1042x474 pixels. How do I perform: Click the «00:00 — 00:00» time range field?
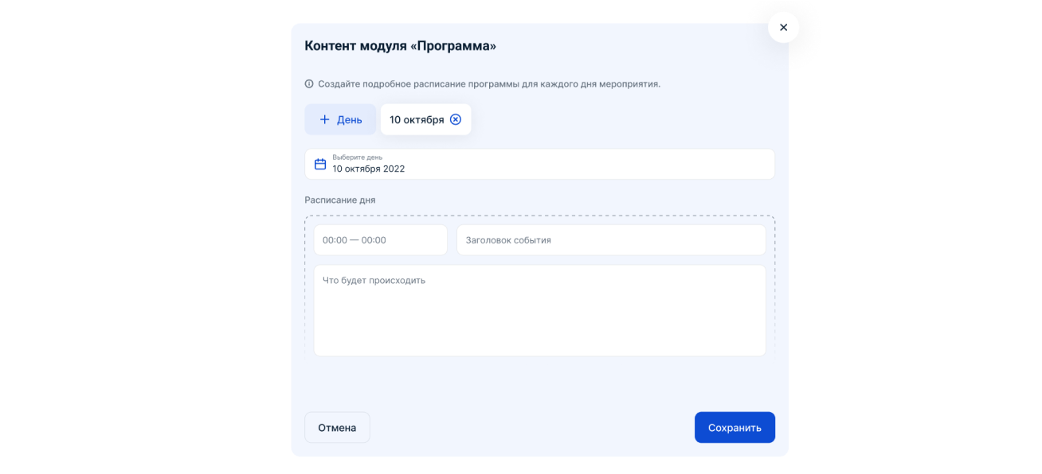pos(380,239)
